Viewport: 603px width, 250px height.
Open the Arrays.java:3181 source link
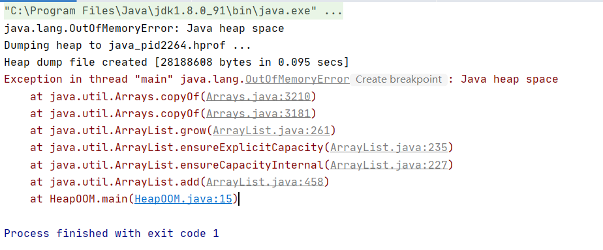tap(258, 113)
